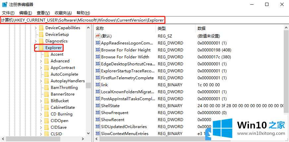Expand the CIDOpen key
Screen dimensions: 289x142
41,121
